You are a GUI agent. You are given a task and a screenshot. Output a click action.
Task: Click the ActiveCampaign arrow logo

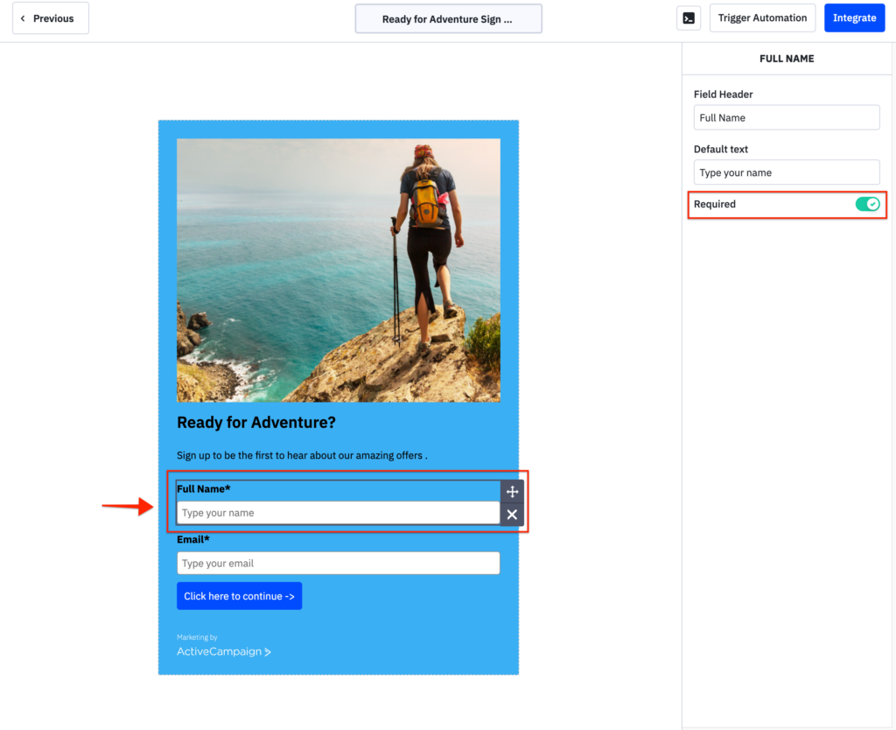pyautogui.click(x=267, y=651)
